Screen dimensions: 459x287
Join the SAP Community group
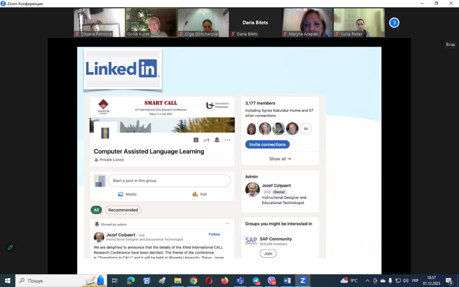(x=268, y=253)
